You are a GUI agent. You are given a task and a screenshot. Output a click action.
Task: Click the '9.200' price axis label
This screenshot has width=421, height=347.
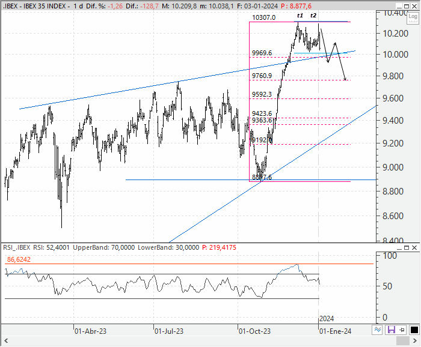point(393,143)
